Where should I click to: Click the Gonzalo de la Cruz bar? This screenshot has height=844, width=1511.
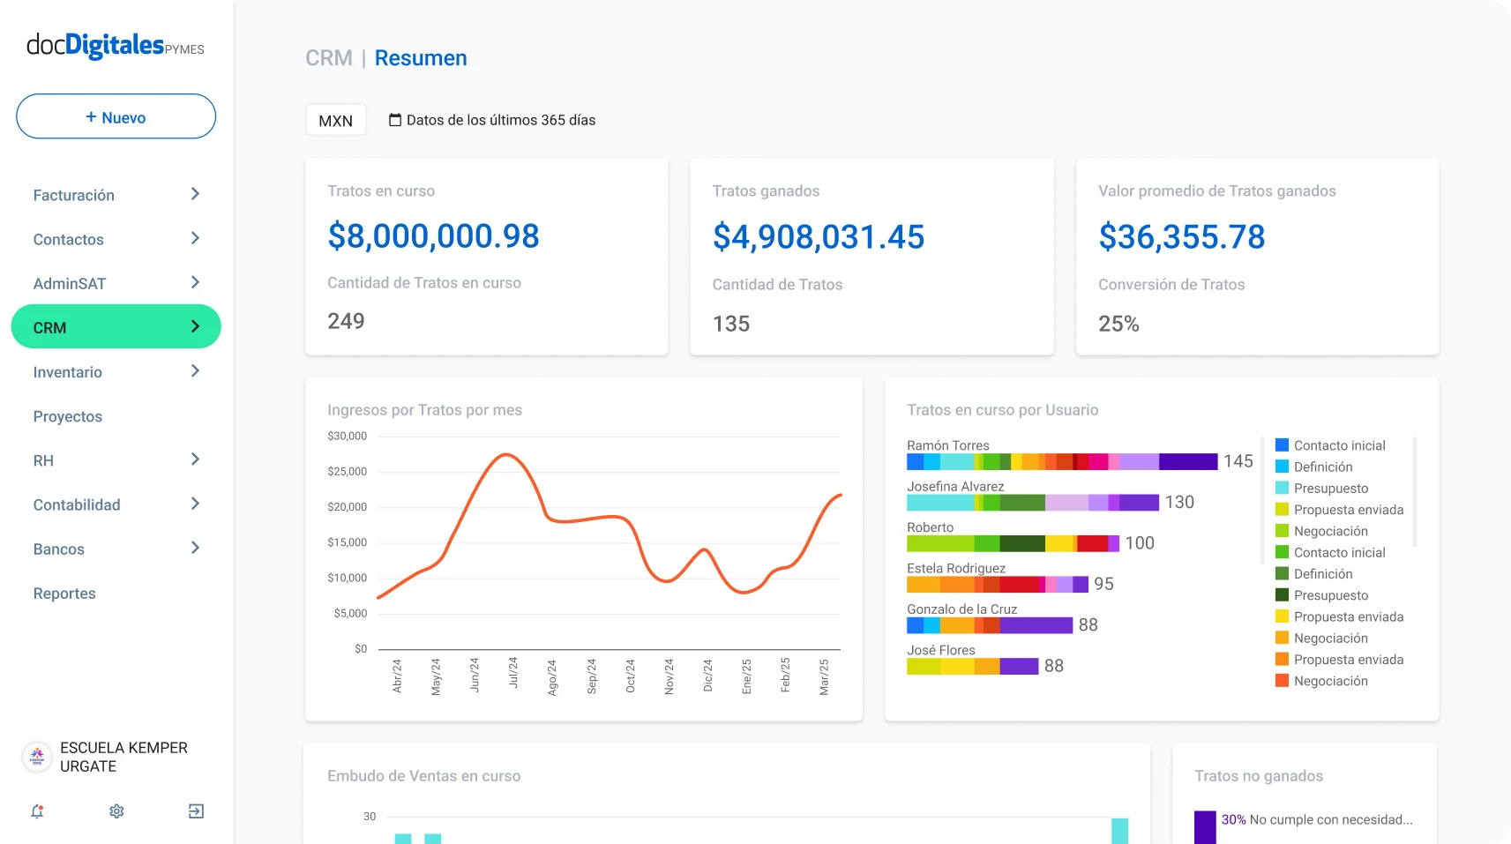click(990, 625)
